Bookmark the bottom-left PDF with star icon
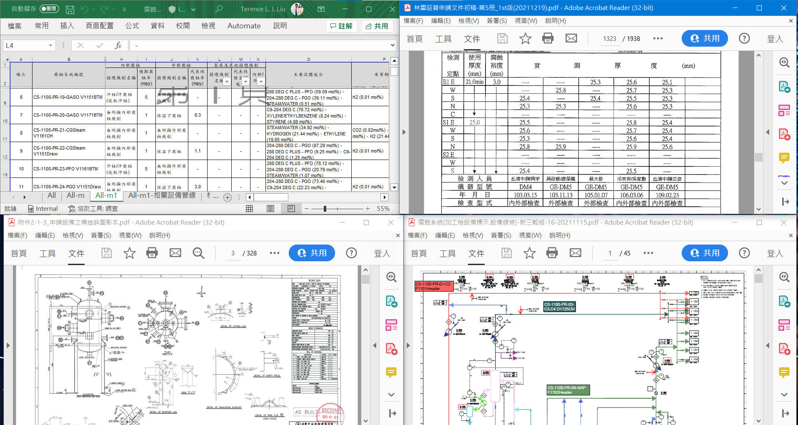 [x=130, y=253]
